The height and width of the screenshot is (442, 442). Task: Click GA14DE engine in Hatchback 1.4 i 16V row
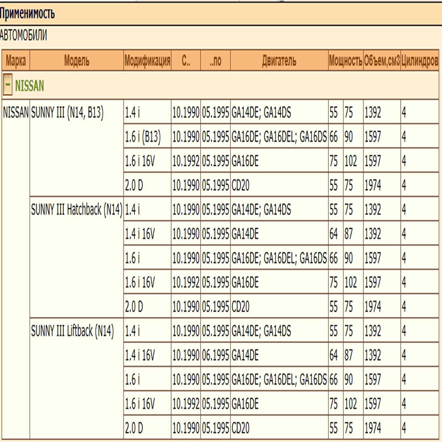[x=245, y=234]
